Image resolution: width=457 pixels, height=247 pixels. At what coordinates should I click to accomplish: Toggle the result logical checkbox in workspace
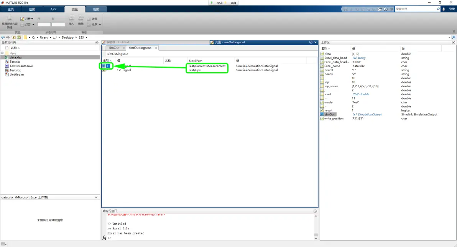[x=322, y=110]
